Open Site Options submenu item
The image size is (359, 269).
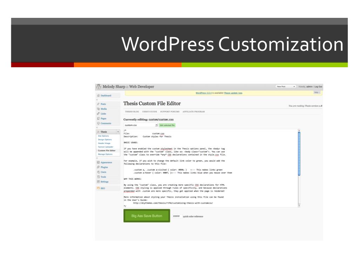point(103,136)
